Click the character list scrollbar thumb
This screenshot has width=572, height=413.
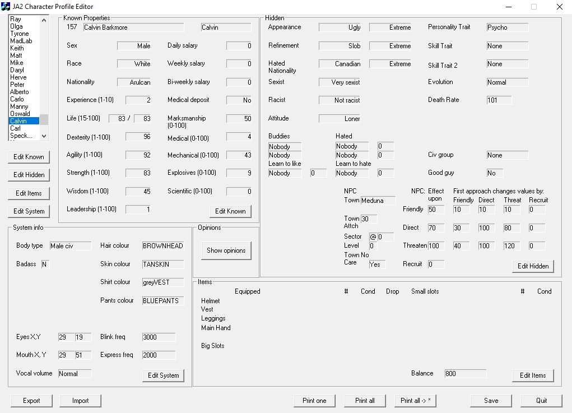44,119
